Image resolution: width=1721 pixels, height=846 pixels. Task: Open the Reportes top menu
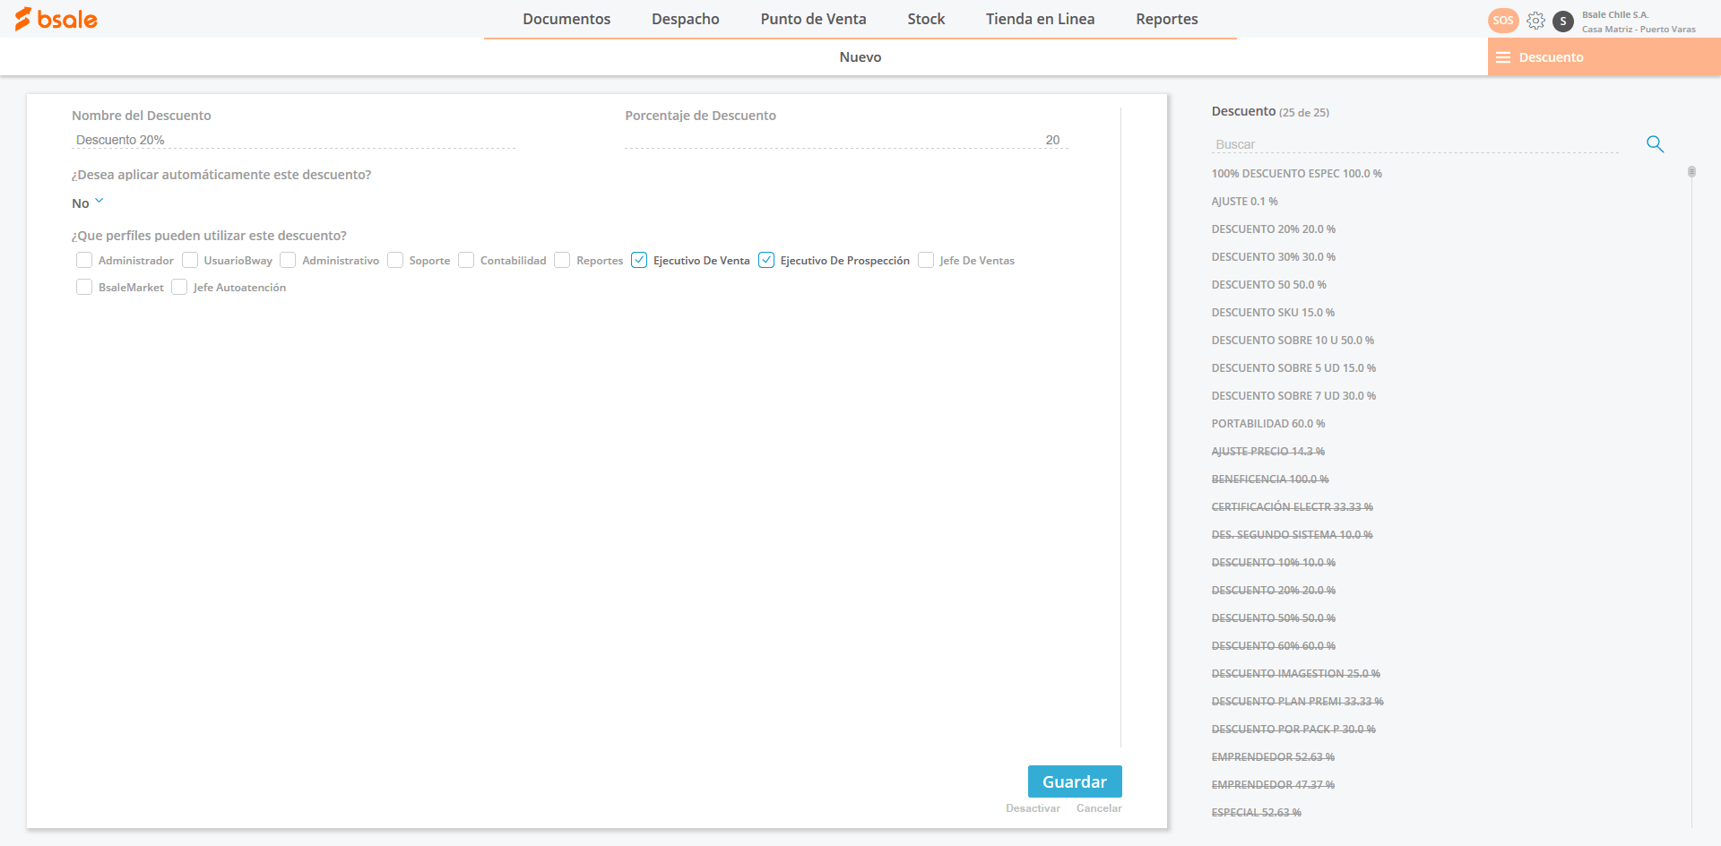(1166, 19)
